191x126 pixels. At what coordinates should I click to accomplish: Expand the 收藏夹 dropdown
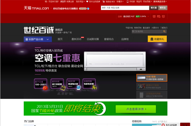point(120,2)
